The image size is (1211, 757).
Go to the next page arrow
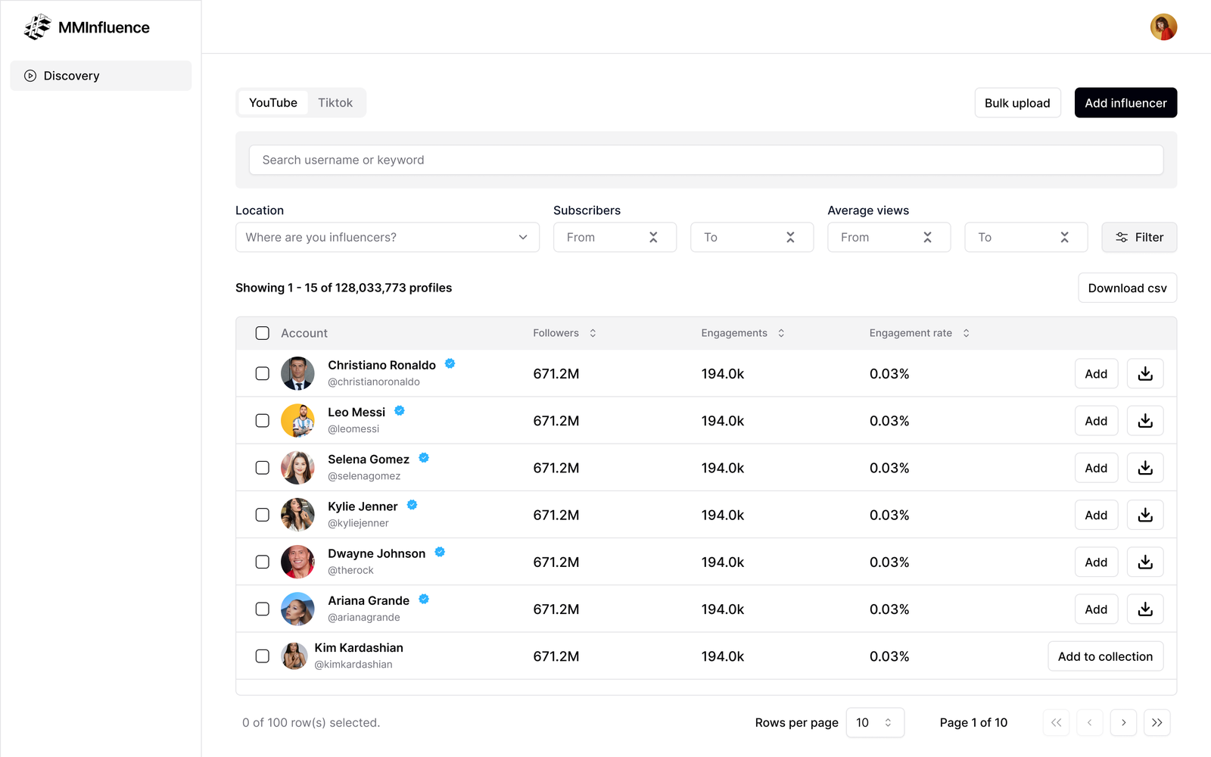pos(1123,723)
